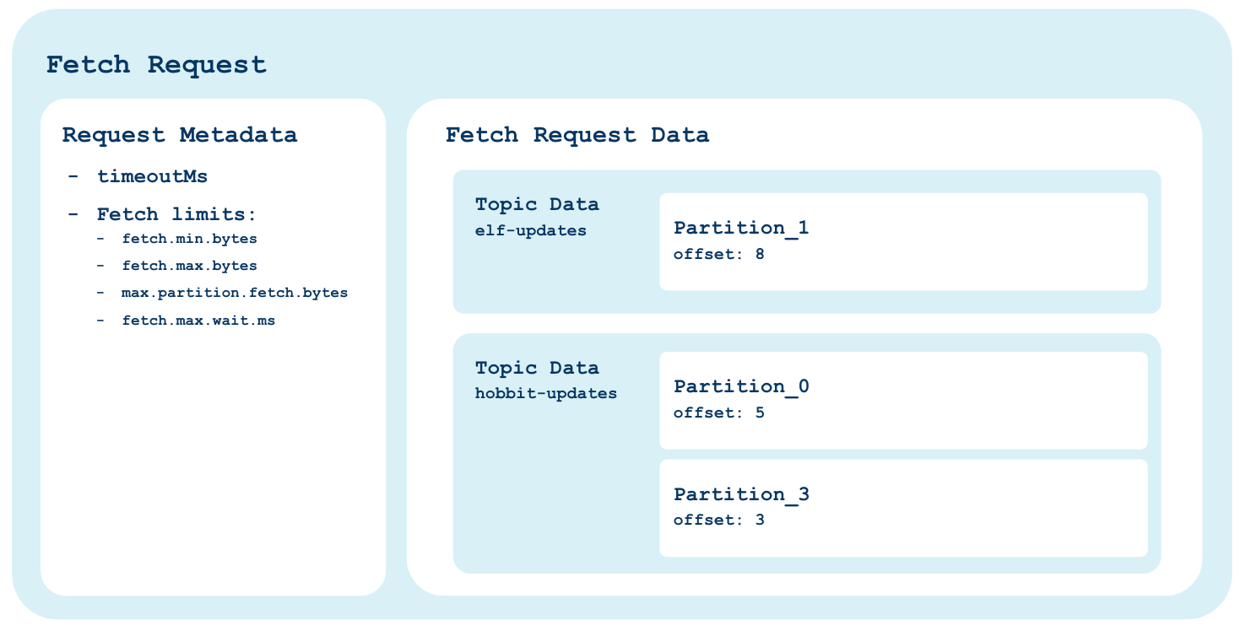
Task: Click the fetch.max.bytes item
Action: (189, 266)
